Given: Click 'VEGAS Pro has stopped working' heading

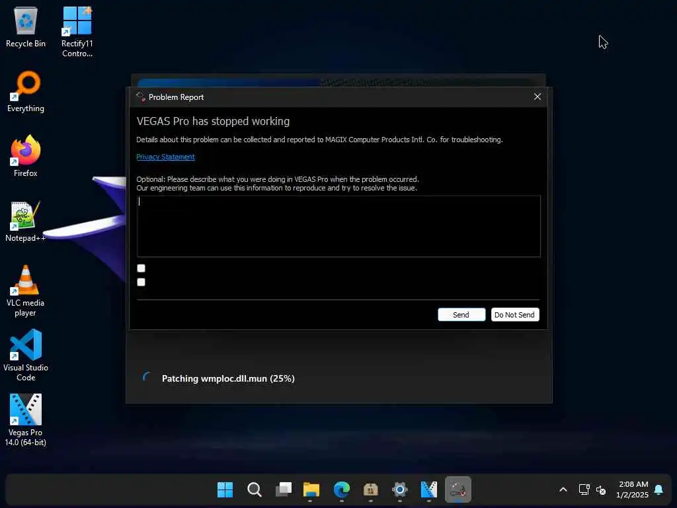Looking at the screenshot, I should [x=213, y=121].
